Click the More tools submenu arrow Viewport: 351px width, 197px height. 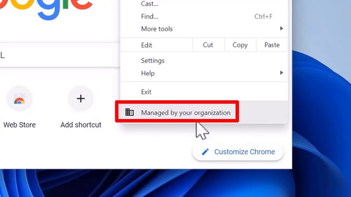tap(281, 28)
